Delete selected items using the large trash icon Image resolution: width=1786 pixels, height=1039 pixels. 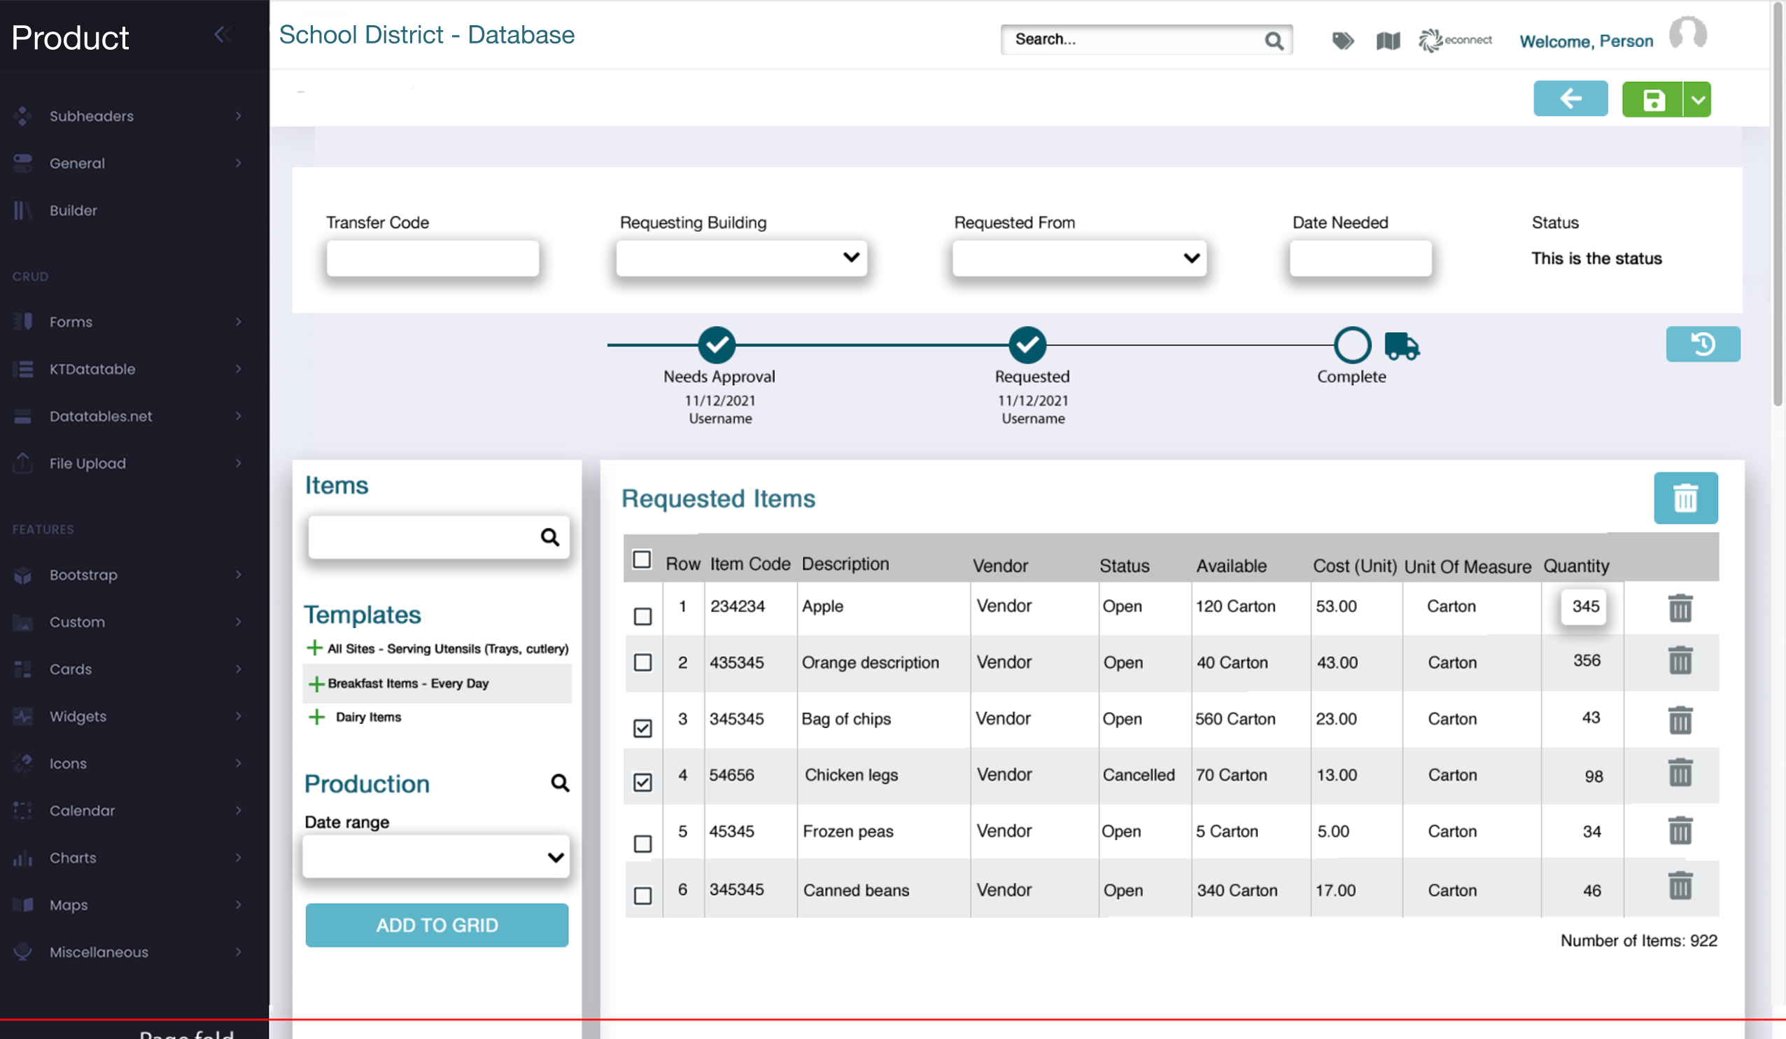(1685, 498)
